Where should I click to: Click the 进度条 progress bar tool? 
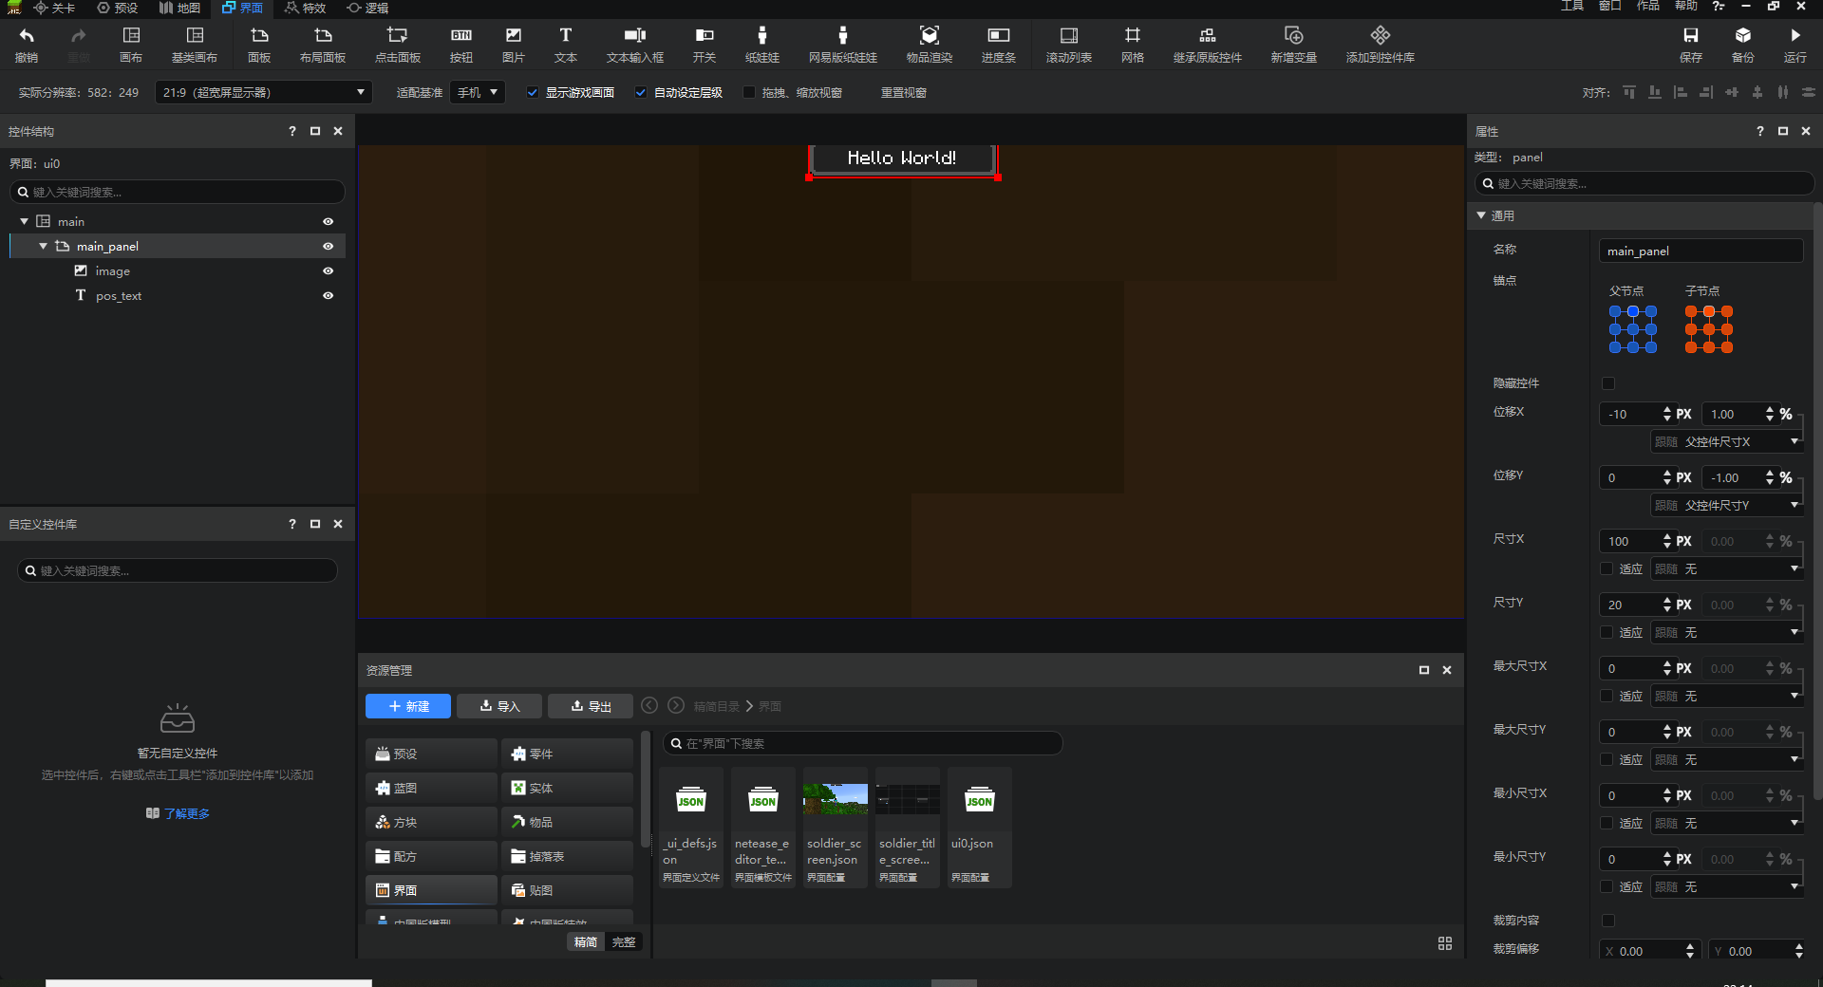[998, 44]
